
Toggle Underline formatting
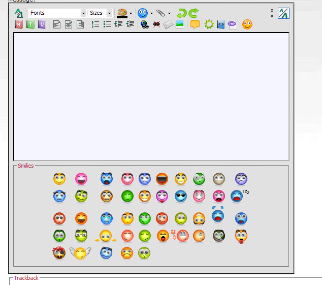(x=42, y=24)
